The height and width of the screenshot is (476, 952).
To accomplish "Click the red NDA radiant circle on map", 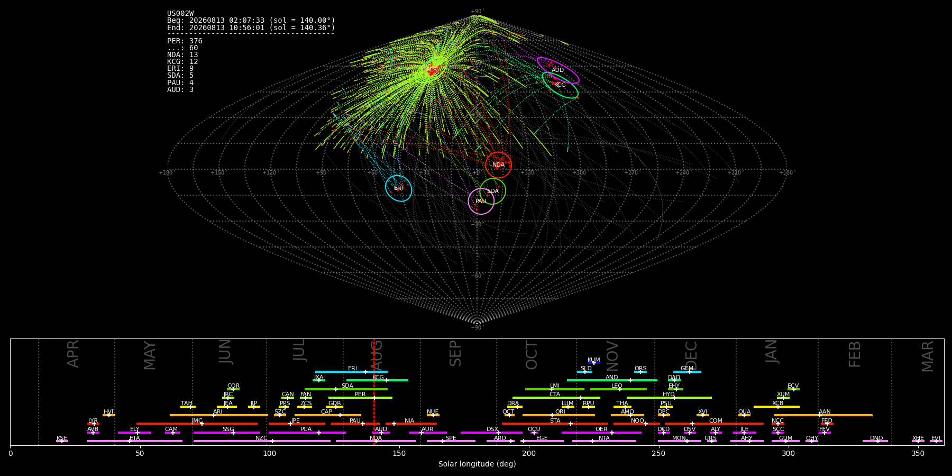I will coord(498,165).
